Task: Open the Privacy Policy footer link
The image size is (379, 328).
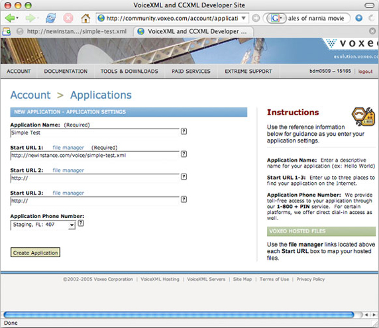Action: (311, 279)
